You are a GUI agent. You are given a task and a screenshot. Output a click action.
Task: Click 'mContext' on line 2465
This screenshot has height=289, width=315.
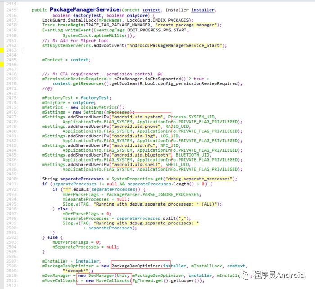pos(52,60)
